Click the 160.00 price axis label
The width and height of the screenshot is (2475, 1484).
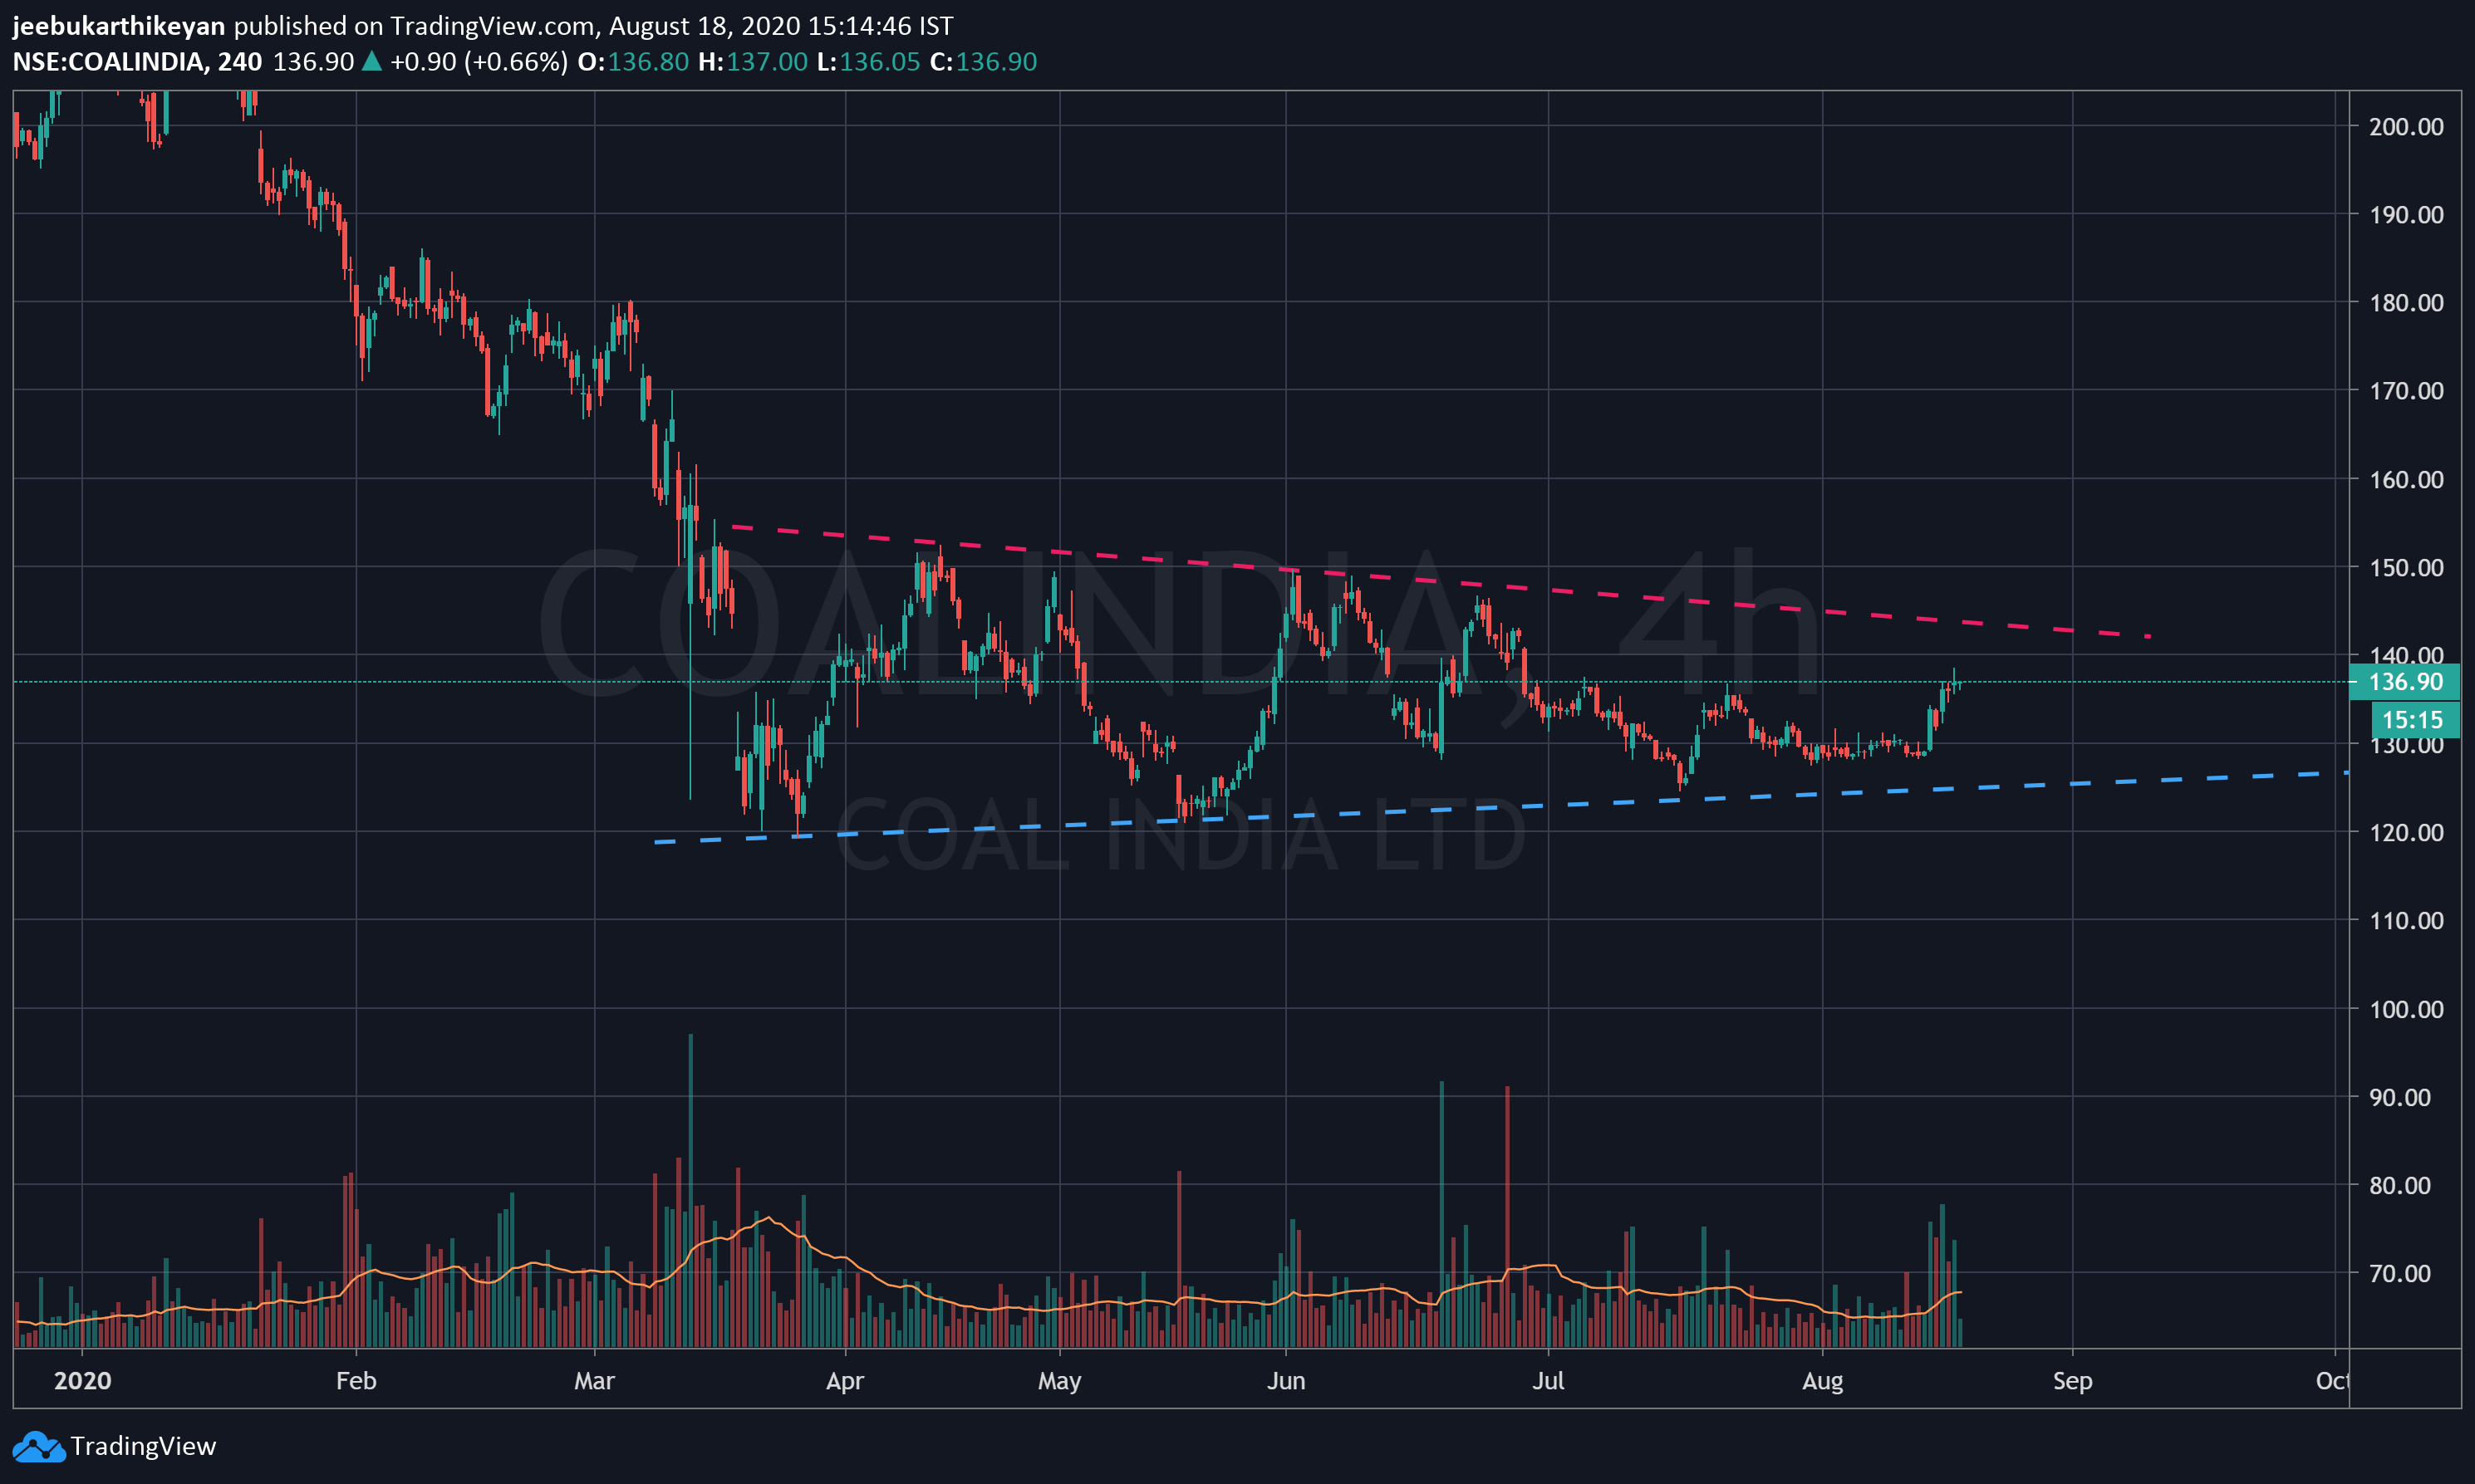[2406, 479]
